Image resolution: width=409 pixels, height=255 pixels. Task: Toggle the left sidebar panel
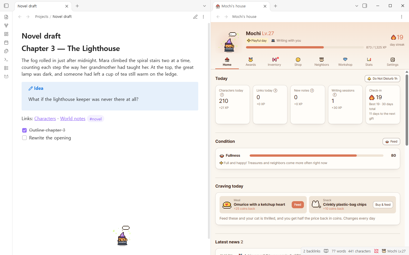(6, 6)
